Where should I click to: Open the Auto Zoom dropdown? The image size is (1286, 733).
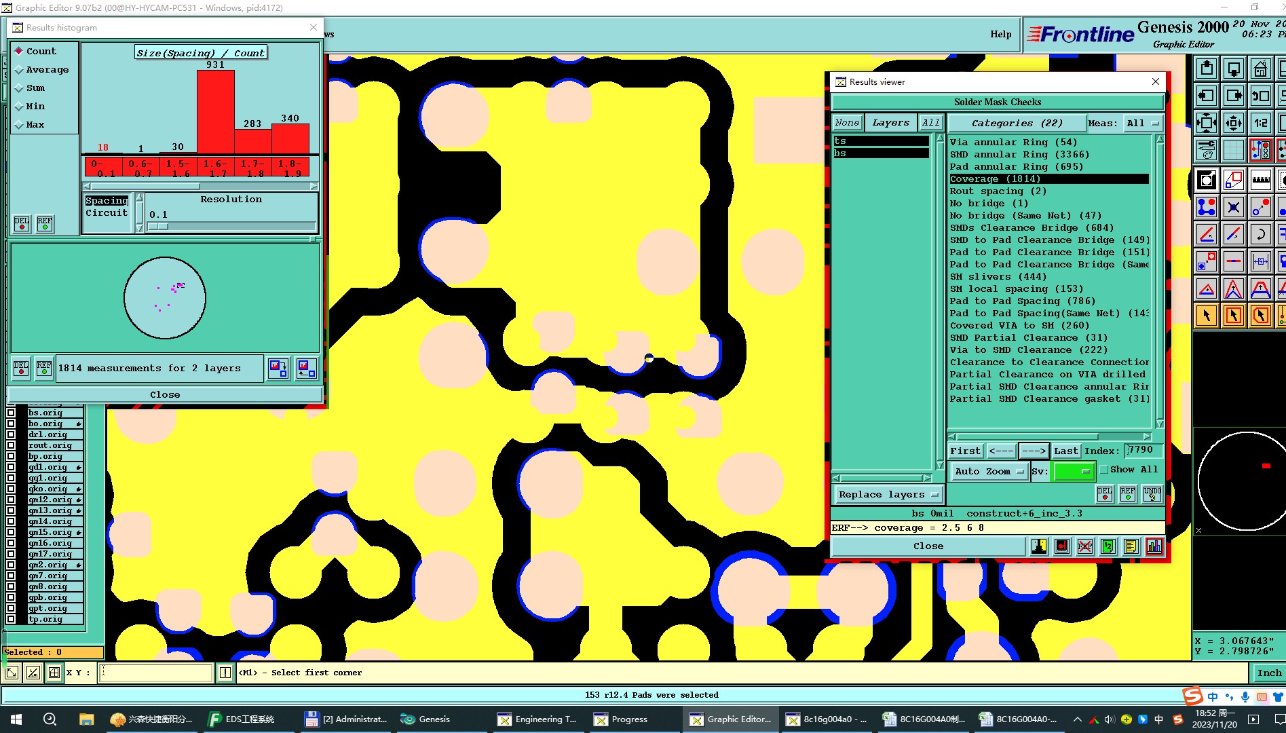pos(989,471)
